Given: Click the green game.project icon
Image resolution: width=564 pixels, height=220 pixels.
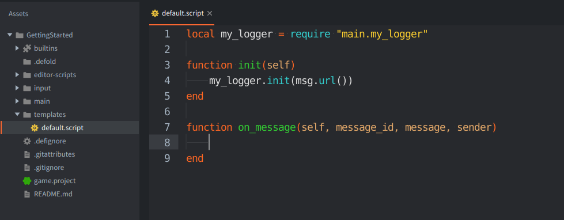Looking at the screenshot, I should coord(27,181).
